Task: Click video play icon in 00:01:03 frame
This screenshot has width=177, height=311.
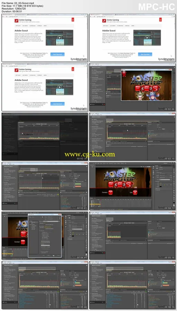Action: click(147, 37)
